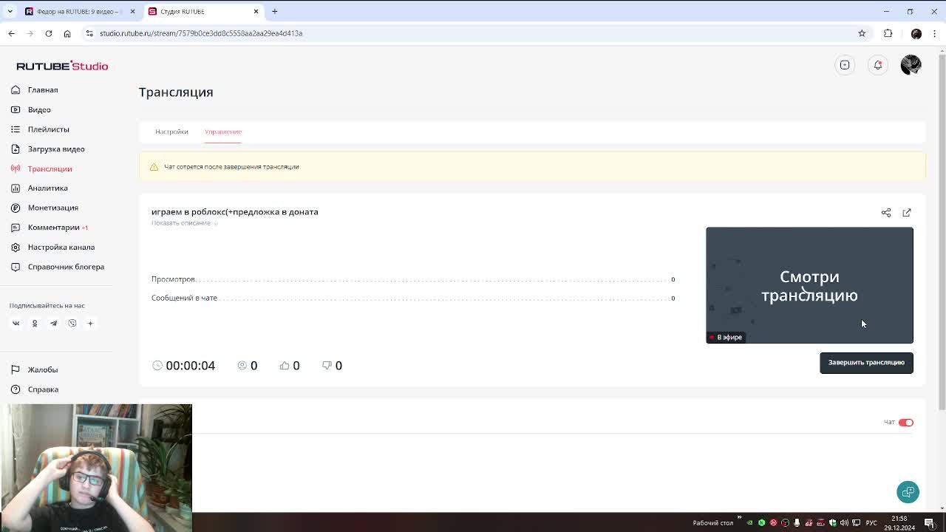Screen dimensions: 946x532
Task: Open the Chrome profile avatar icon
Action: (x=916, y=33)
